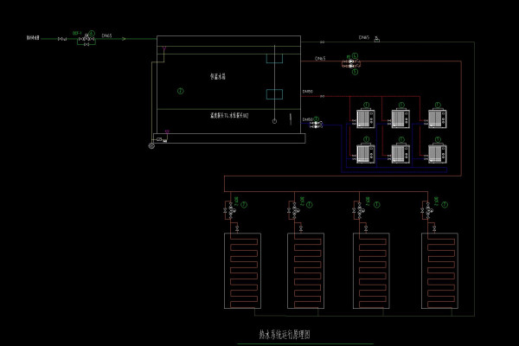Select the DN65 label on the top right pipe

click(x=364, y=37)
